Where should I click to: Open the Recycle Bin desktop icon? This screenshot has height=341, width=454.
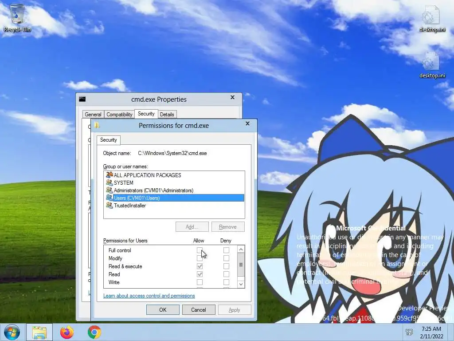click(x=17, y=18)
